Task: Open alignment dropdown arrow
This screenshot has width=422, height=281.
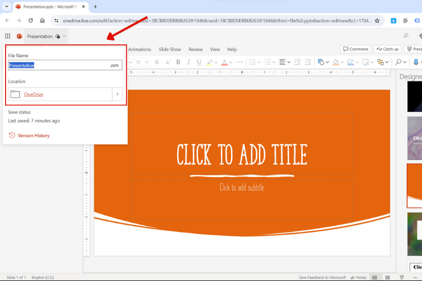Action: tap(289, 62)
